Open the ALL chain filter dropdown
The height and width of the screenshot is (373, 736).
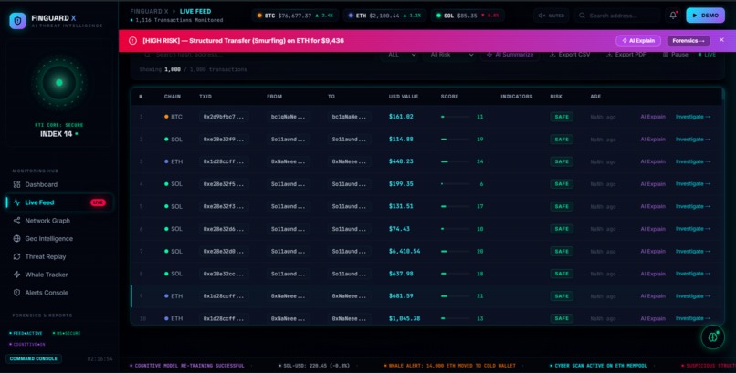[x=402, y=55]
